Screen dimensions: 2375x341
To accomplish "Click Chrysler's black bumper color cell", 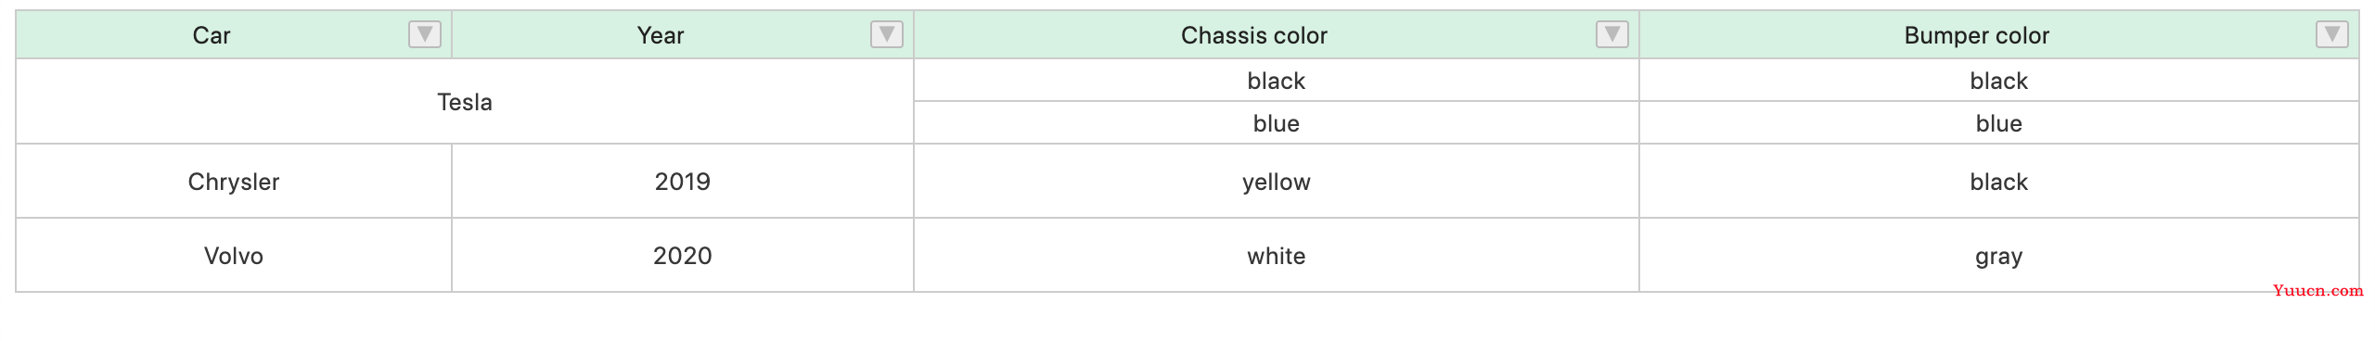I will (x=1999, y=182).
